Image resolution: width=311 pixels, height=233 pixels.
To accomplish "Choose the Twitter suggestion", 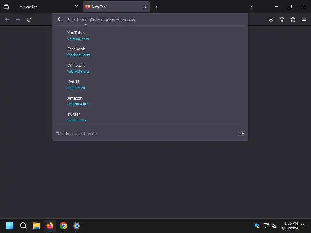I will 150,117.
